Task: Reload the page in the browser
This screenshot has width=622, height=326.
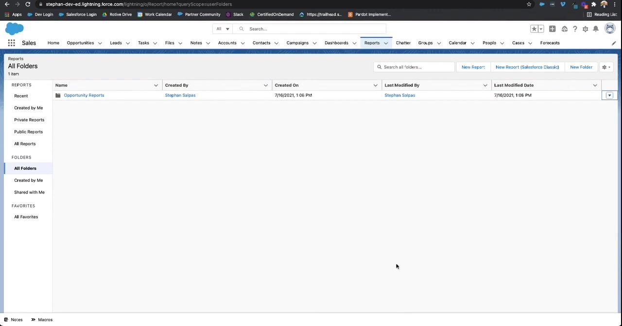Action: [28, 4]
